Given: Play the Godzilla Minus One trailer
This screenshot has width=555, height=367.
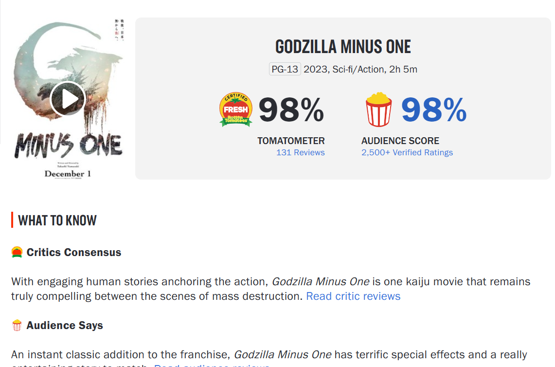Looking at the screenshot, I should [x=68, y=99].
